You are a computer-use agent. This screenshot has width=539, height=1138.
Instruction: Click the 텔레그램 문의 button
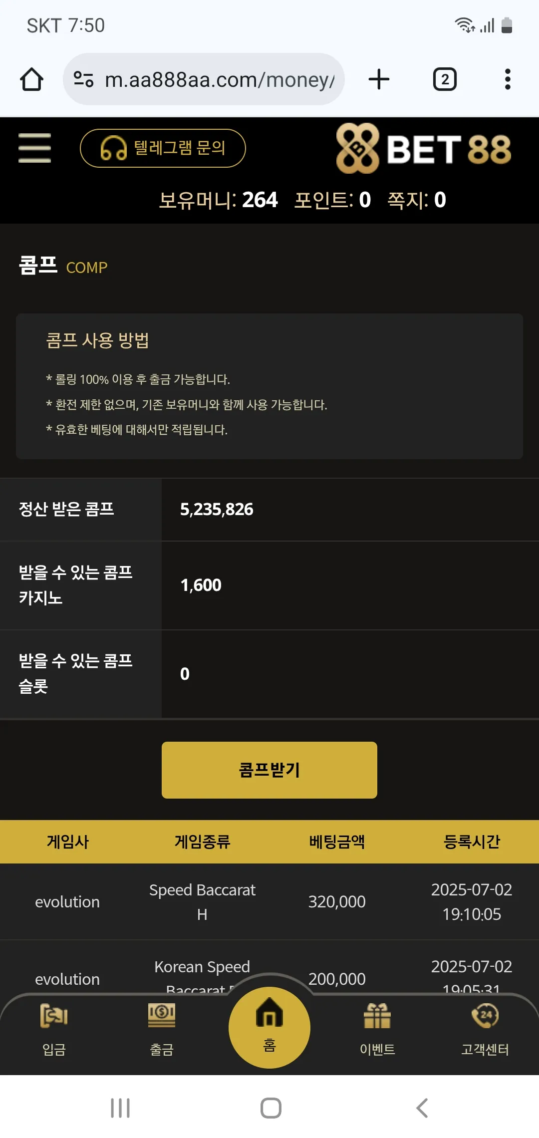(x=163, y=148)
